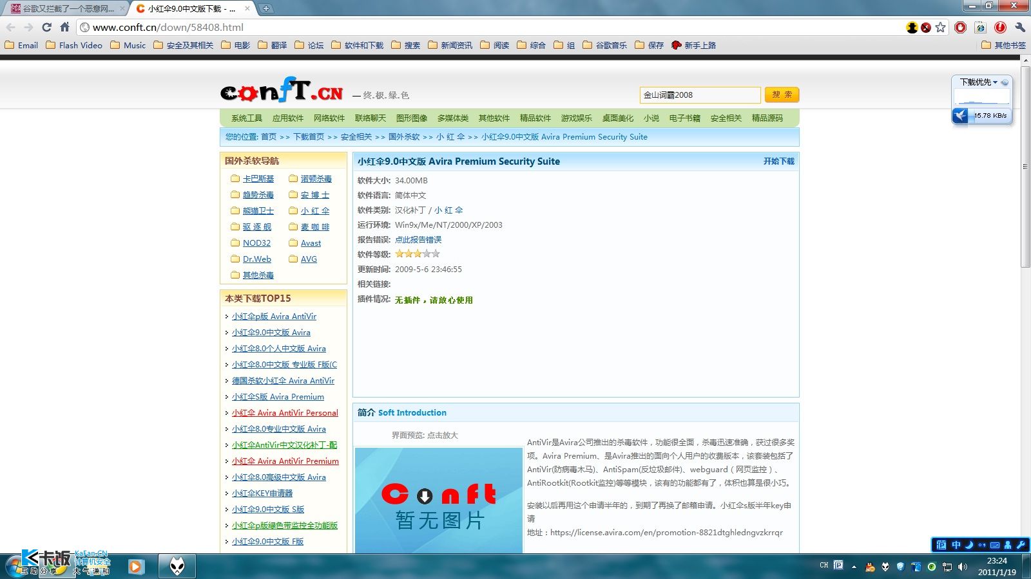Click the volume speaker tray icon

click(x=963, y=567)
